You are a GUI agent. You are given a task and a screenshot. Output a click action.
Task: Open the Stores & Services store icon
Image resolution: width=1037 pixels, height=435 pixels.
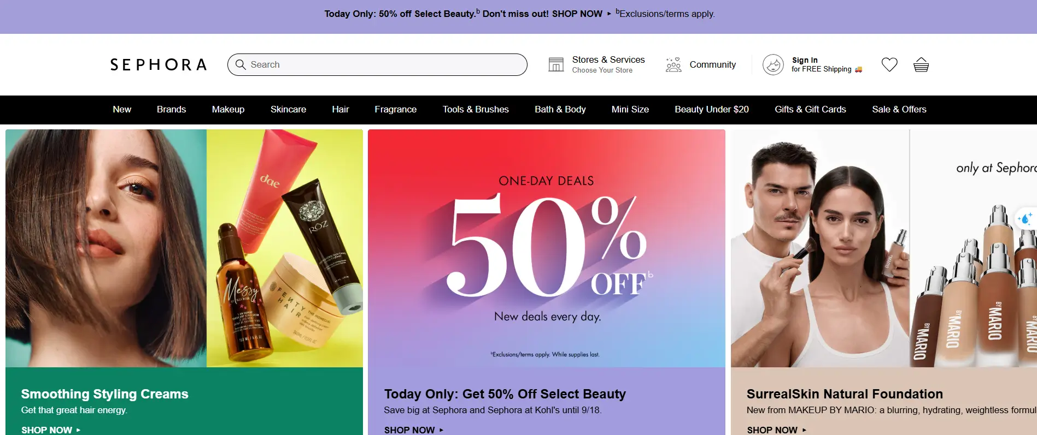(x=556, y=64)
